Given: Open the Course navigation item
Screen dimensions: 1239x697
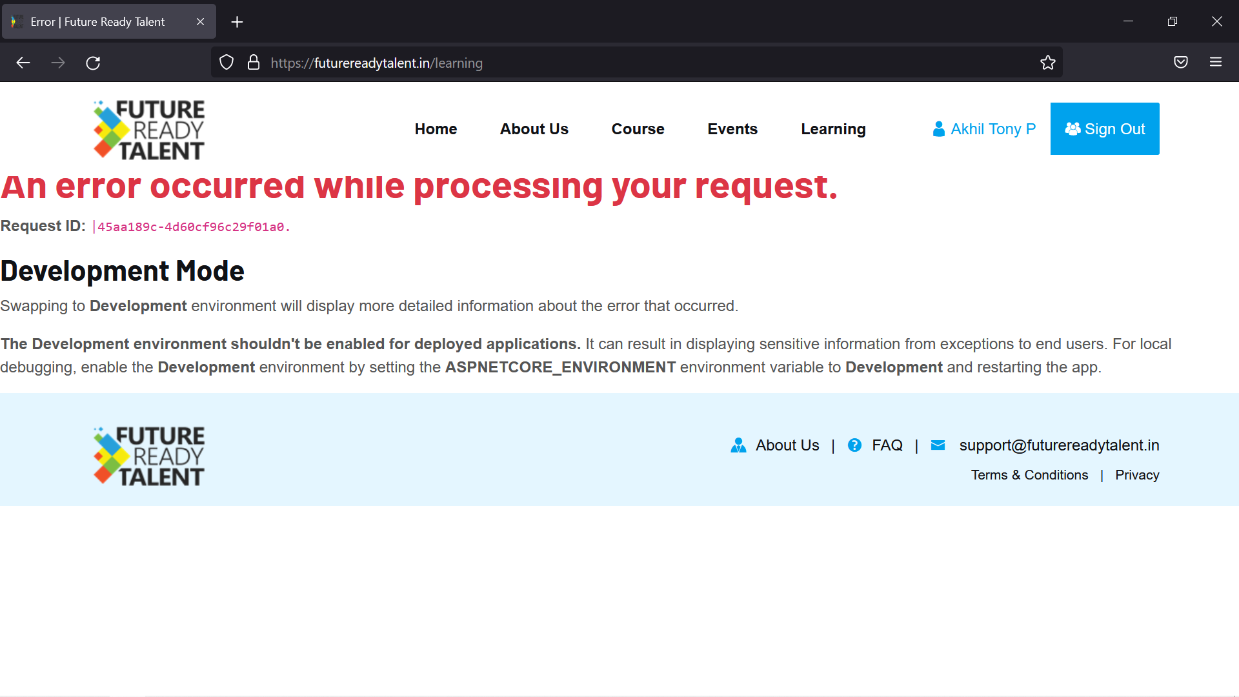Looking at the screenshot, I should point(638,129).
